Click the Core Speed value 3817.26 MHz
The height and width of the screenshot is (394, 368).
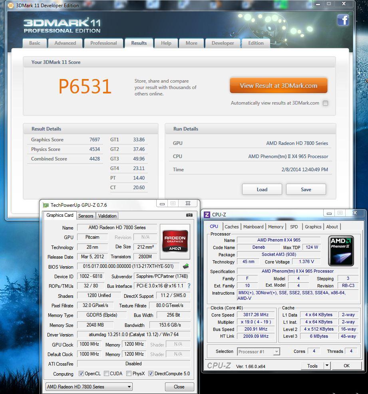coord(256,315)
